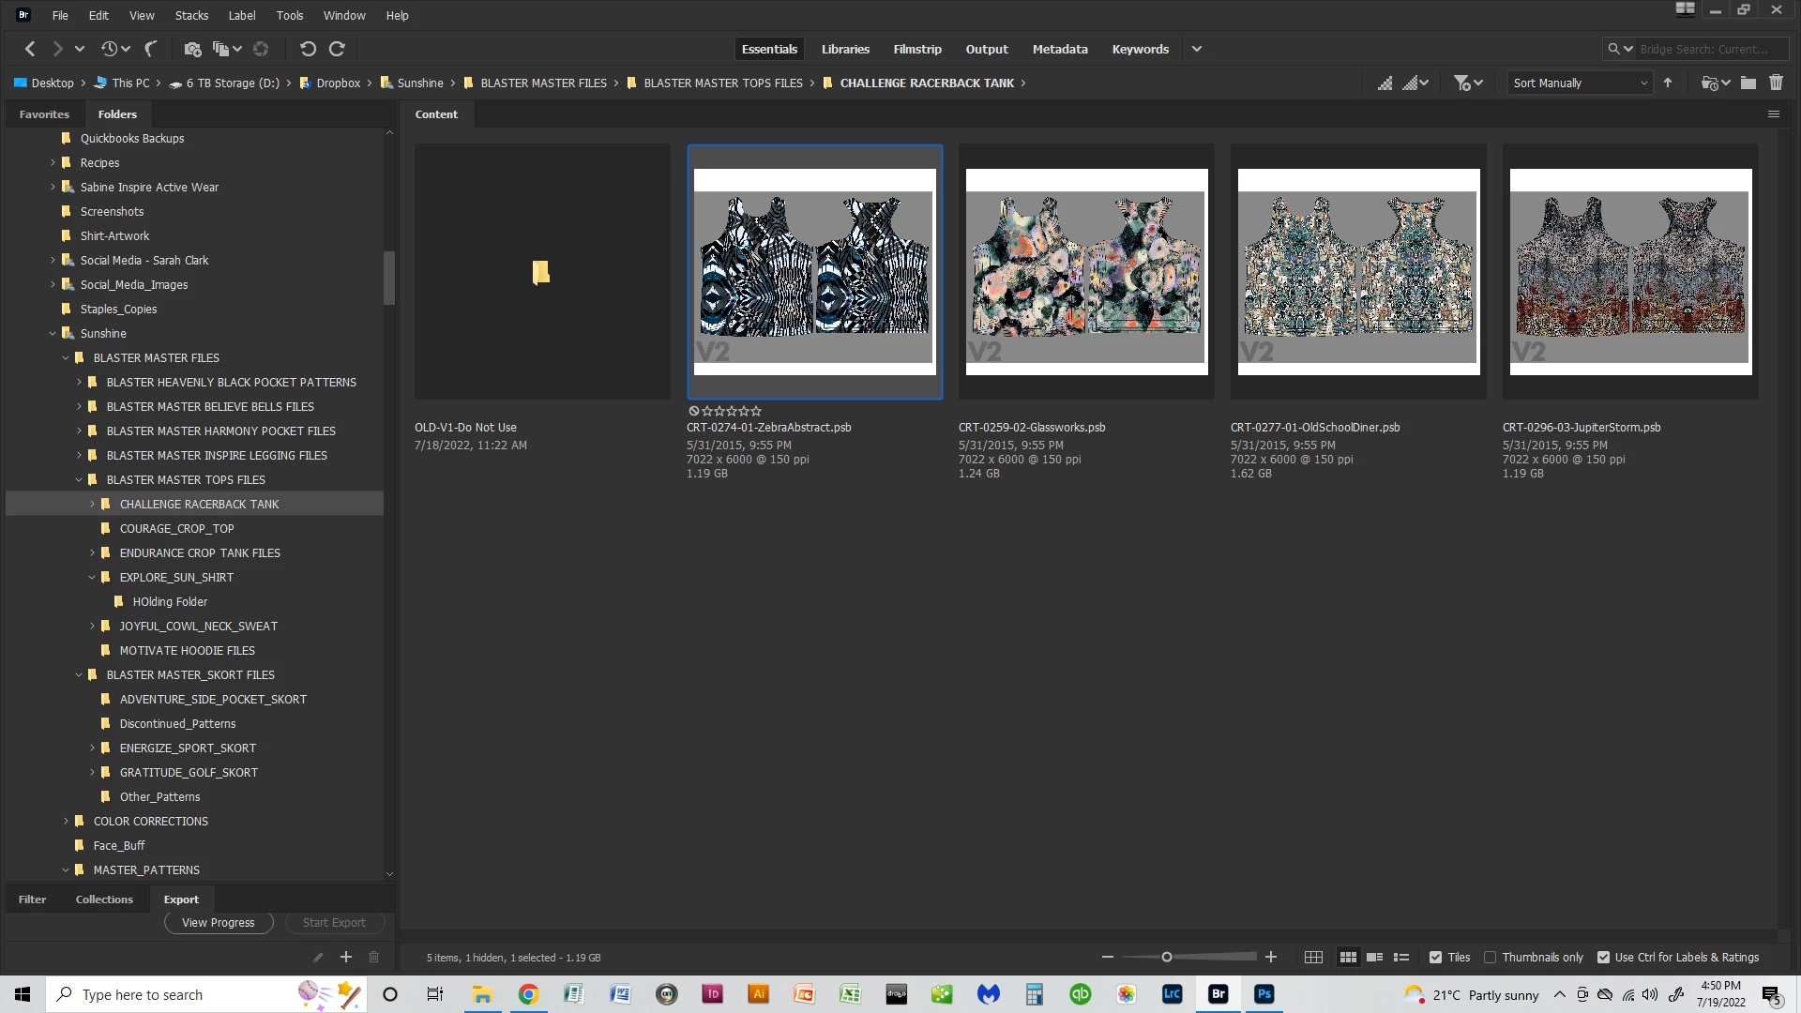Image resolution: width=1801 pixels, height=1013 pixels.
Task: Click the Get Photos from Camera icon
Action: (x=192, y=49)
